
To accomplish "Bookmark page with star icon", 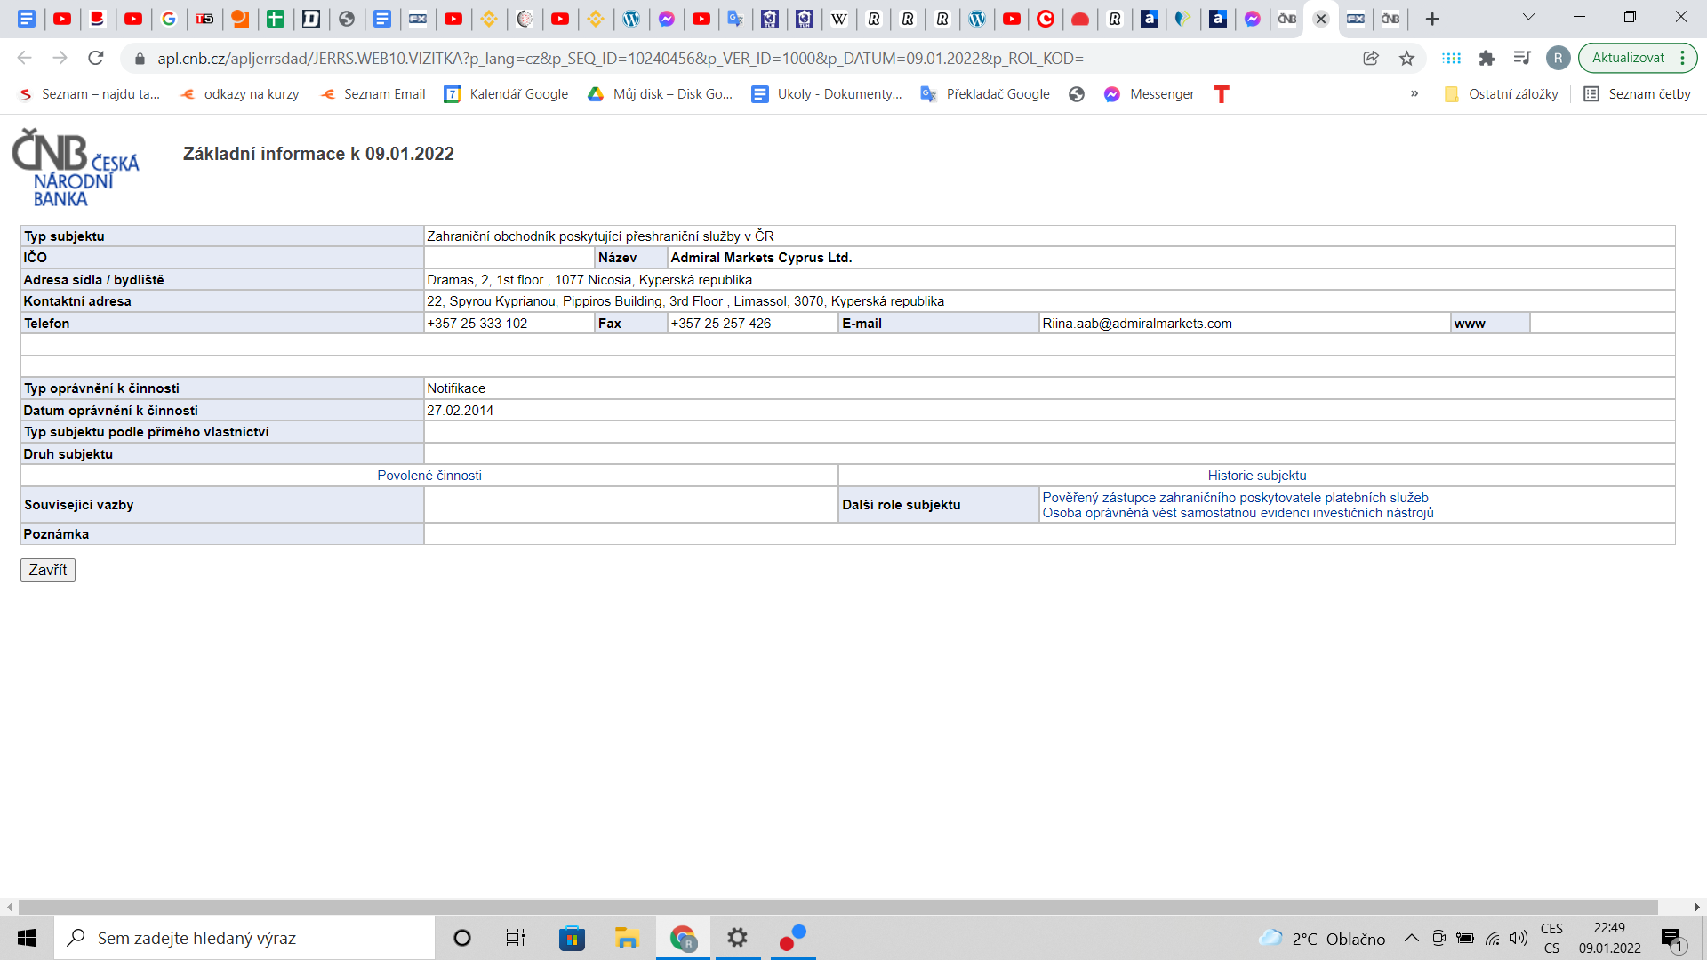I will coord(1406,58).
